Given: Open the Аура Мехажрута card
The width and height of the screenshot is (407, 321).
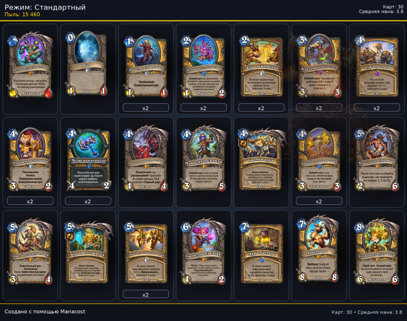Looking at the screenshot, I should [88, 252].
